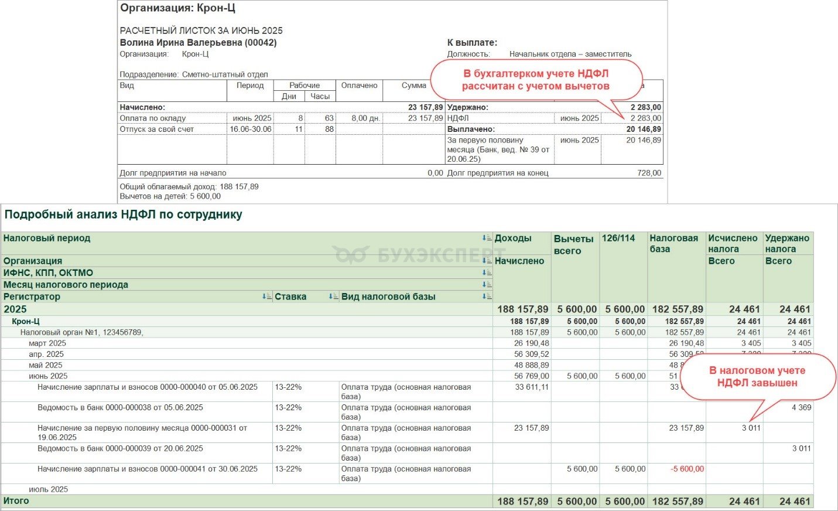838x511 pixels.
Task: Click the 16.06-30.06 period cell
Action: (x=251, y=129)
